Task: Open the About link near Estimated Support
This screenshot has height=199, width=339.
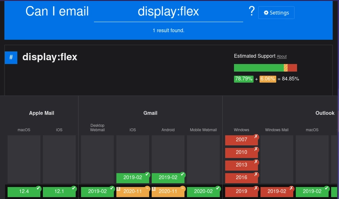Action: [282, 56]
